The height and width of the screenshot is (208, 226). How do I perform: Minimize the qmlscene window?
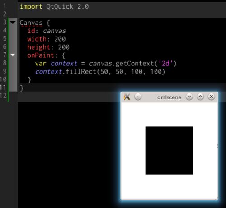189,97
